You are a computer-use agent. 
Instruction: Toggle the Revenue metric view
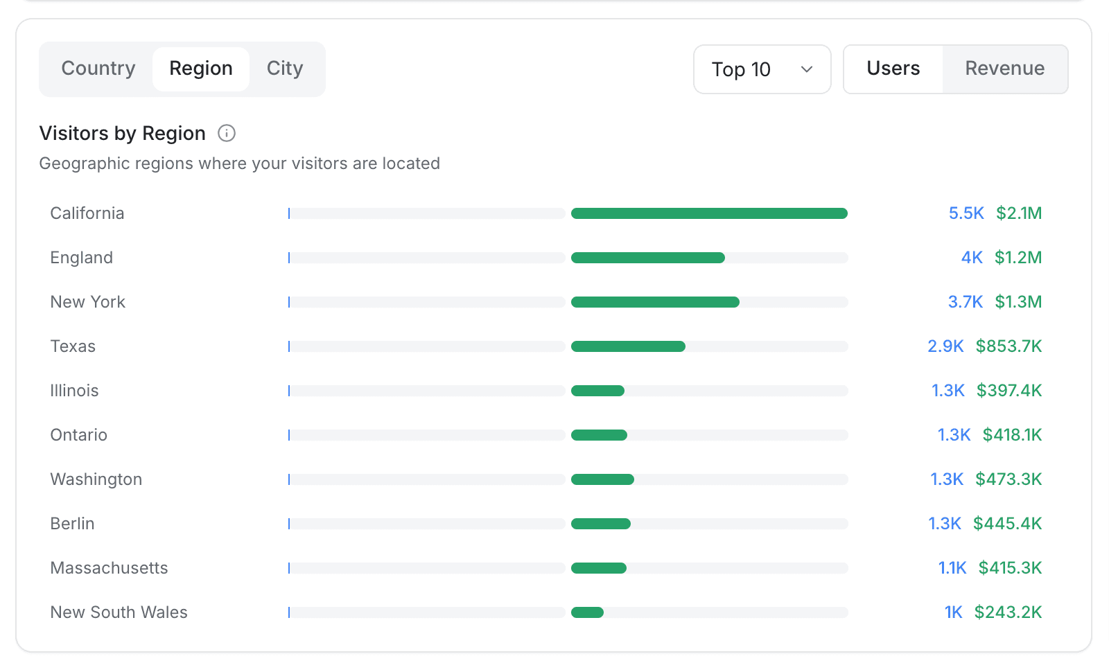1005,69
